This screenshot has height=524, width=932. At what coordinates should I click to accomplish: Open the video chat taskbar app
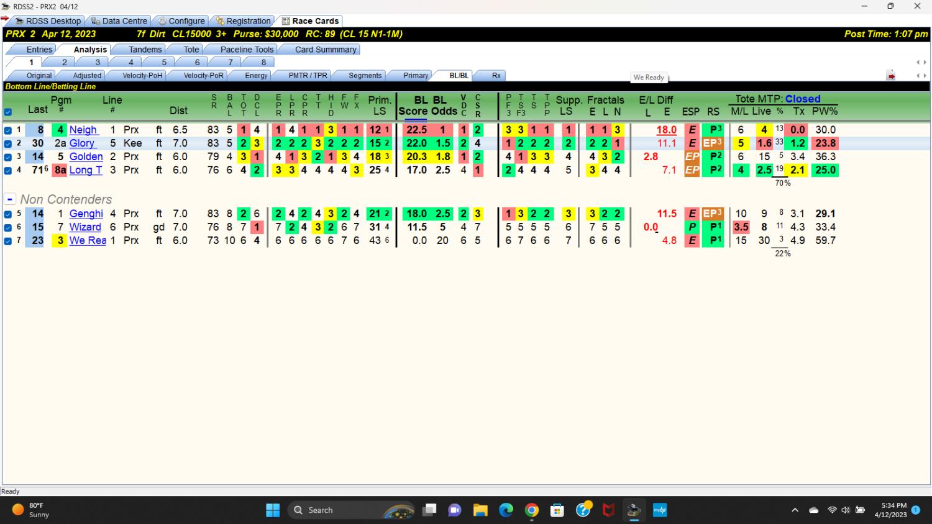coord(455,510)
